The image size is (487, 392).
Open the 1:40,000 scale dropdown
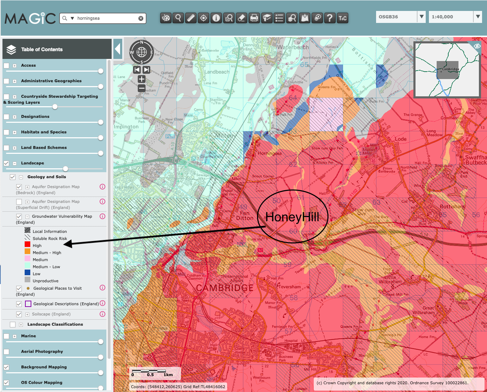(x=477, y=17)
